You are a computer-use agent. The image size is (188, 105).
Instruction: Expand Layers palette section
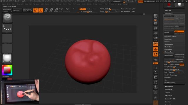[167, 93]
